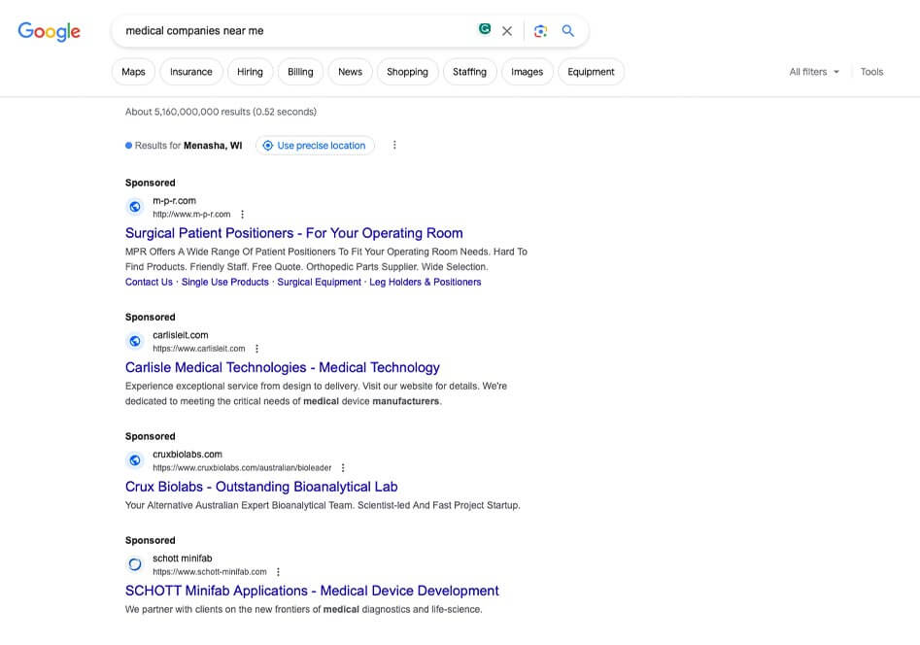Image resolution: width=920 pixels, height=645 pixels.
Task: Open Google Lens image search icon
Action: coord(541,31)
